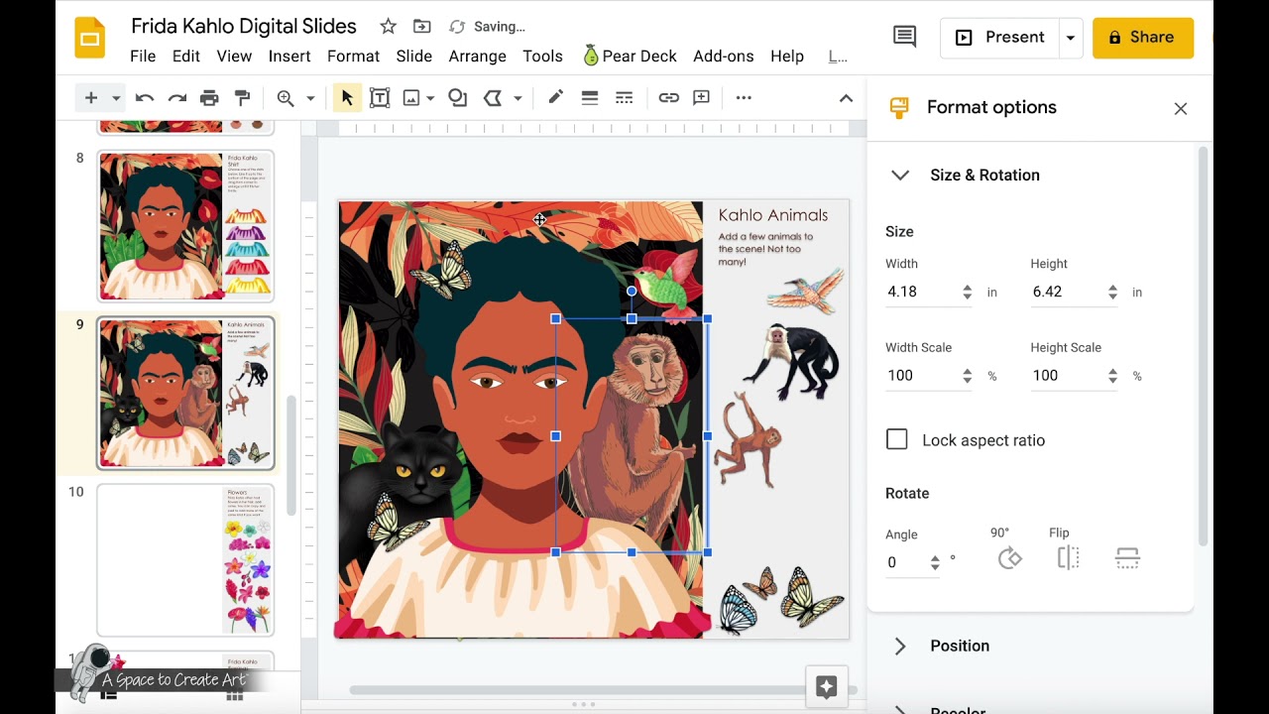
Task: Click the Slides home logo
Action: [90, 39]
